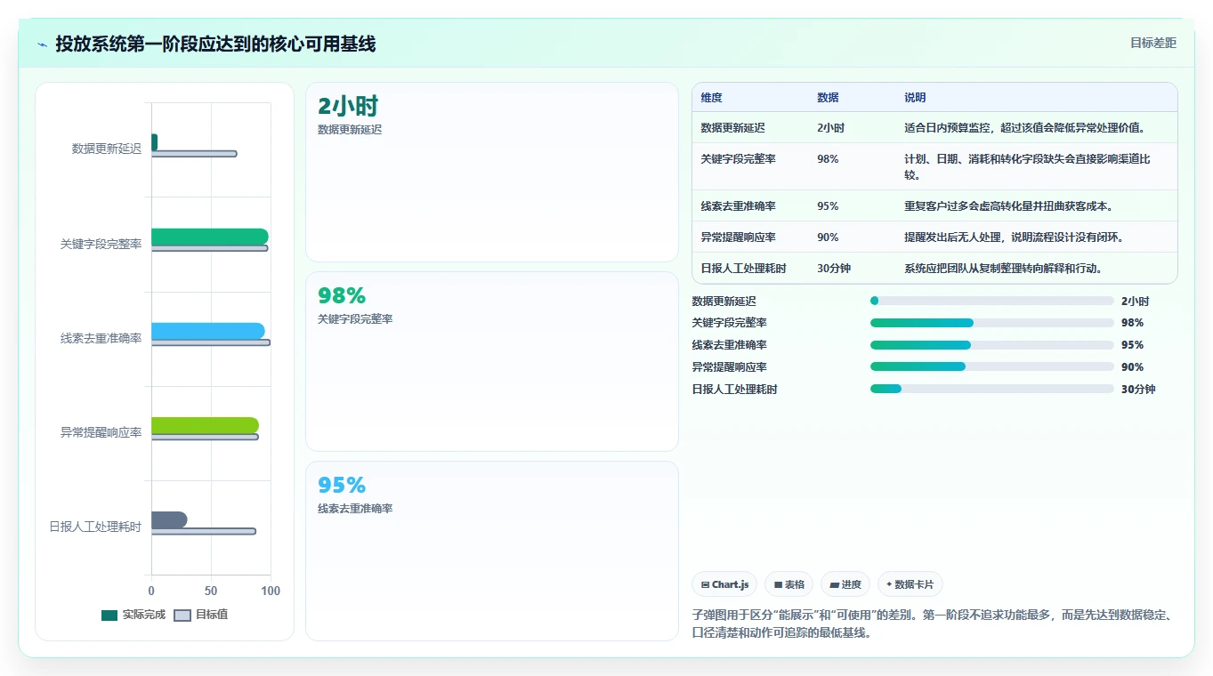Click the description starting 重复客户过多会虚高转化量
Image resolution: width=1213 pixels, height=676 pixels.
1008,205
